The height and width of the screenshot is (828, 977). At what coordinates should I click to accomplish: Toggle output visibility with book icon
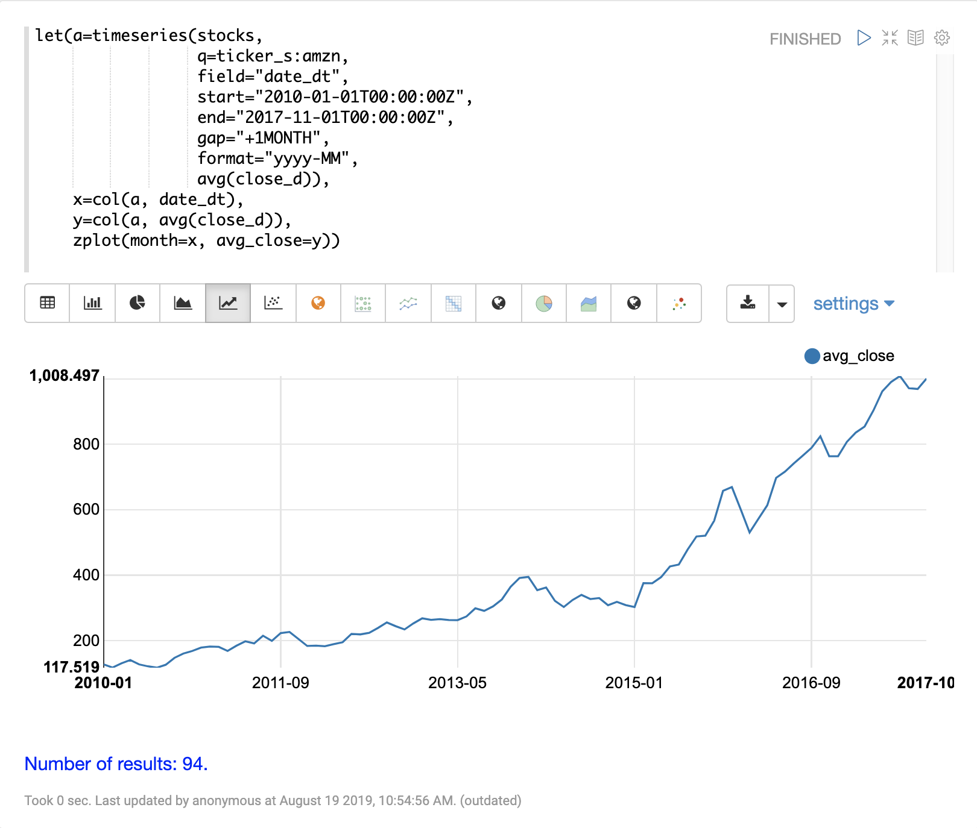pyautogui.click(x=915, y=38)
